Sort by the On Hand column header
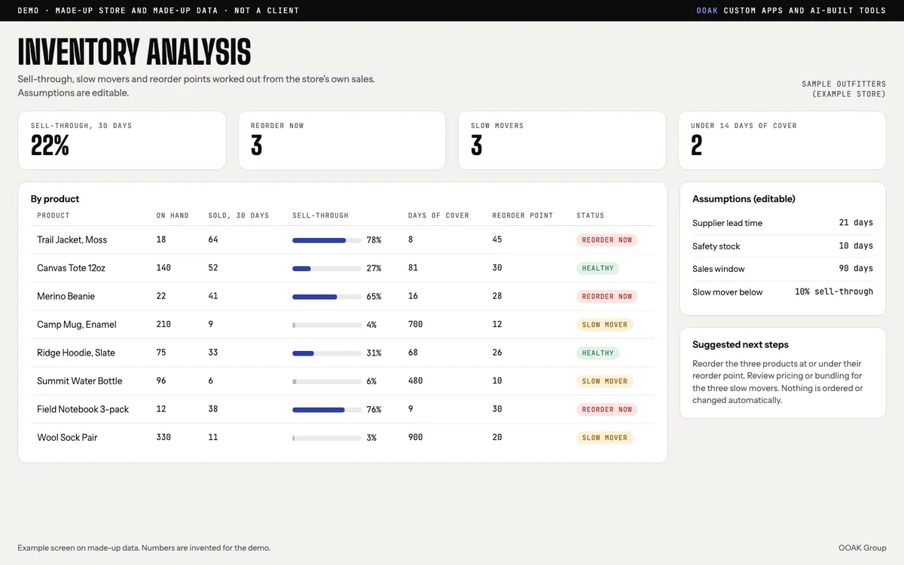Image resolution: width=904 pixels, height=565 pixels. point(173,215)
